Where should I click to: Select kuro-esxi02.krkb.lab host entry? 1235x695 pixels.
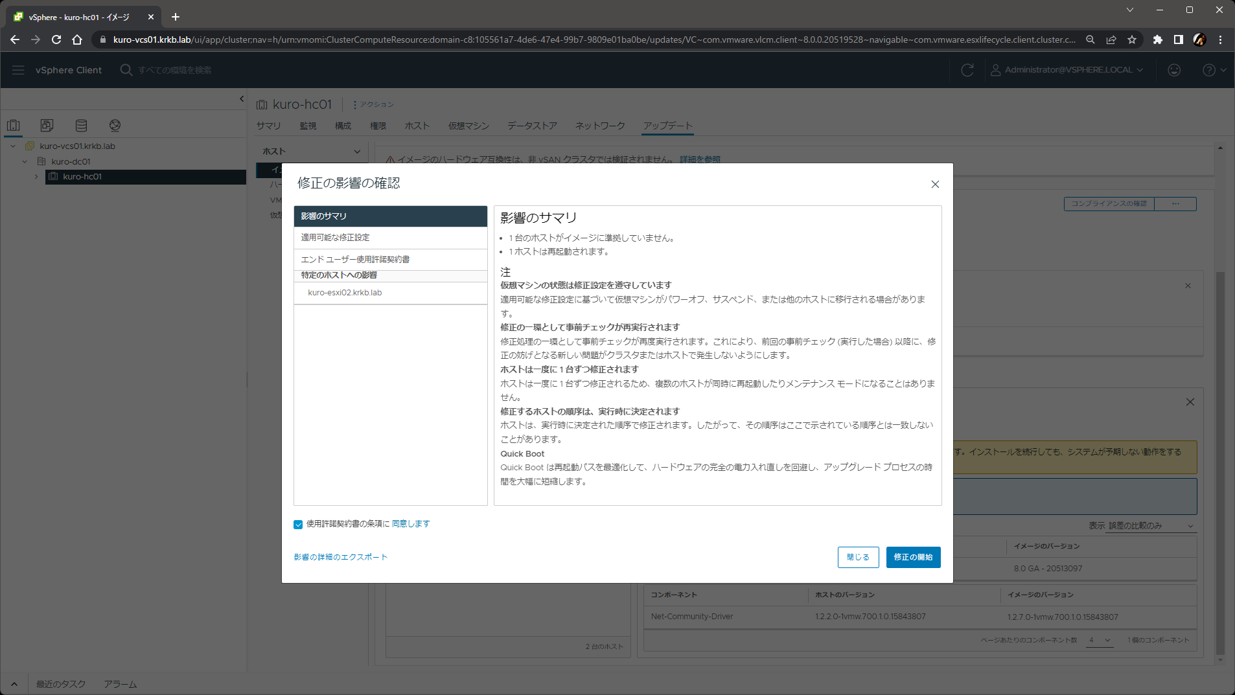coord(345,293)
